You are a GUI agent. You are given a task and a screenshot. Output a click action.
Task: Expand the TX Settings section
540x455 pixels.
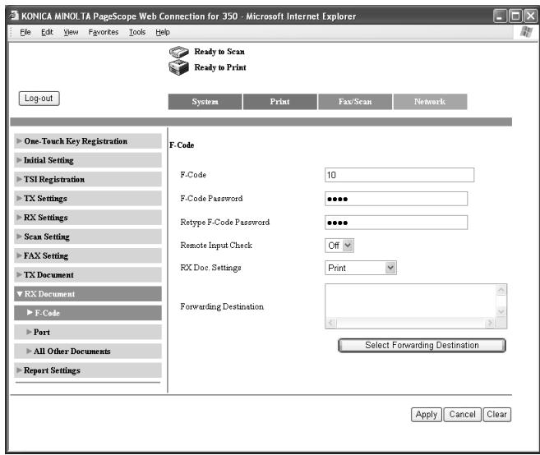[88, 199]
